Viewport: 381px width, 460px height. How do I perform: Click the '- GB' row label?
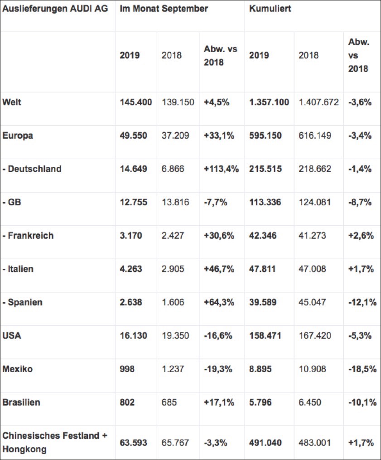tap(12, 202)
